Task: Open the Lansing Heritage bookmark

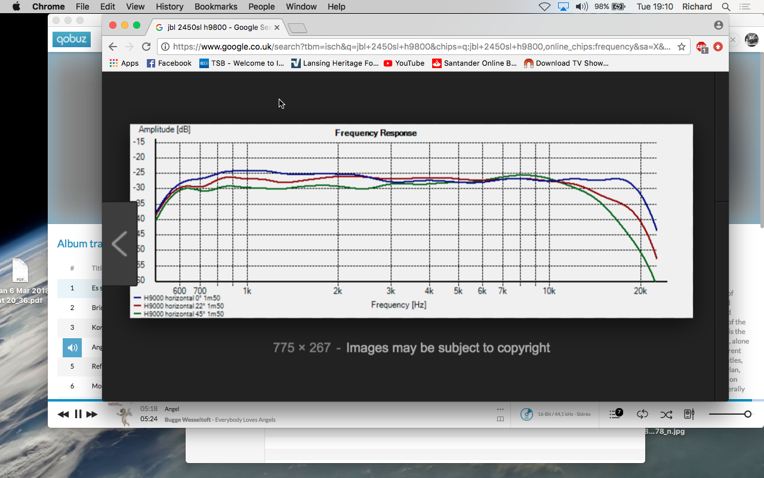Action: point(335,63)
